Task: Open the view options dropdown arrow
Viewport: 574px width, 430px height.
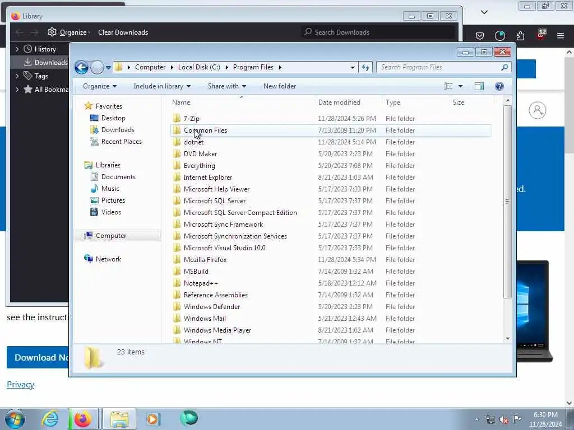Action: pos(461,86)
